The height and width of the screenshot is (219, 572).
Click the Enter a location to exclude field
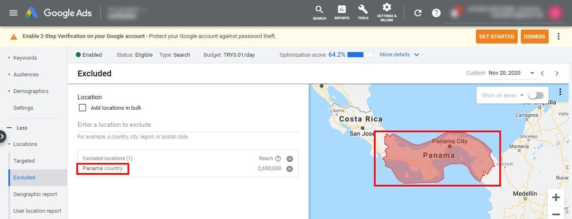click(x=188, y=125)
